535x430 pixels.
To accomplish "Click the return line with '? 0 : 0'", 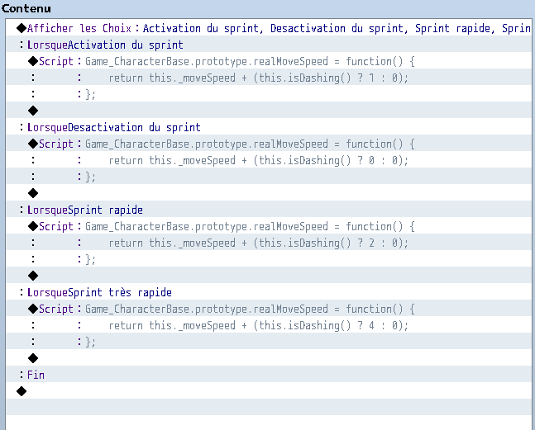I will coord(269,160).
